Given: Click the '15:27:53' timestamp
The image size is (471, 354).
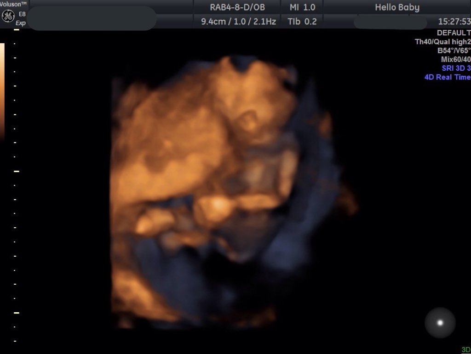Looking at the screenshot, I should [454, 22].
